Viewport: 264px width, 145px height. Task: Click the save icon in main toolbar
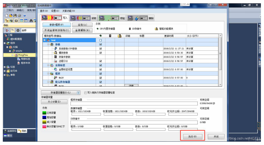(x=15, y=16)
